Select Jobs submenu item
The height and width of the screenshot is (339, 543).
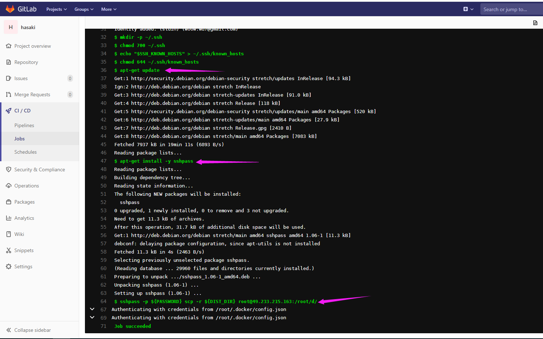(19, 139)
